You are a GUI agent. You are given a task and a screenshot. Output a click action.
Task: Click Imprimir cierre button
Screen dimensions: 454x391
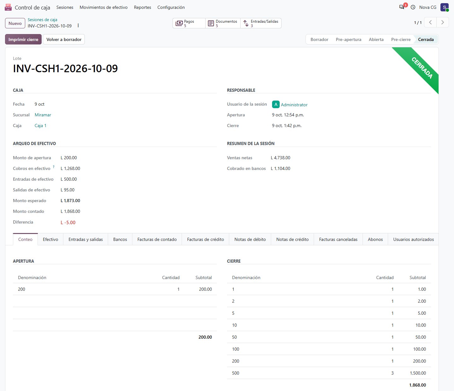(x=23, y=39)
